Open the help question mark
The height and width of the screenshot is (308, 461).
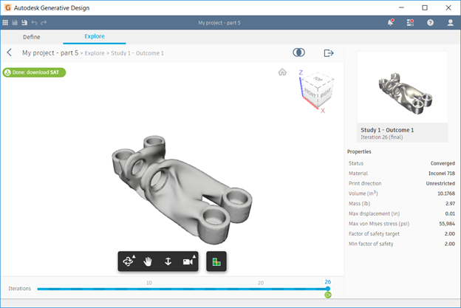pos(430,23)
